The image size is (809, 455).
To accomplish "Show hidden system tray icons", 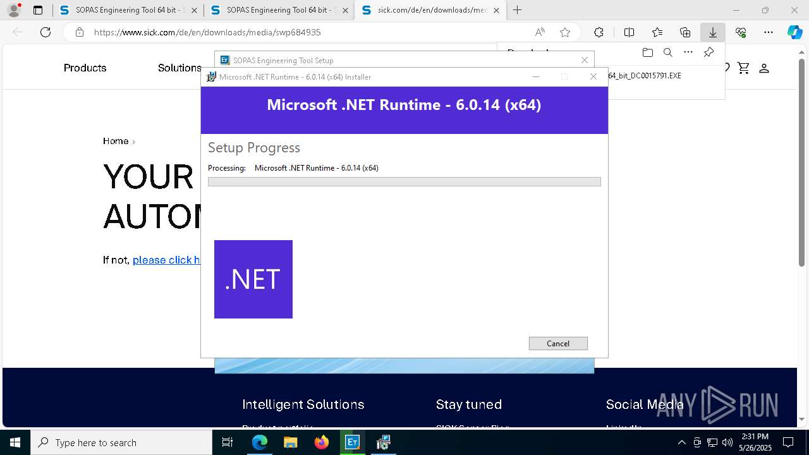I will [681, 442].
